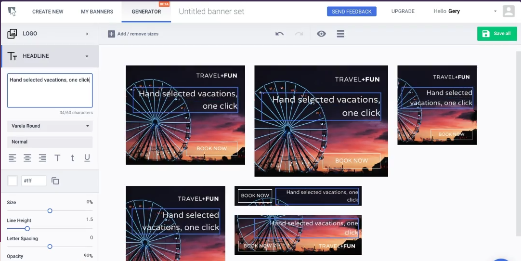Toggle preview with the eye icon
Image resolution: width=521 pixels, height=261 pixels.
click(x=321, y=34)
